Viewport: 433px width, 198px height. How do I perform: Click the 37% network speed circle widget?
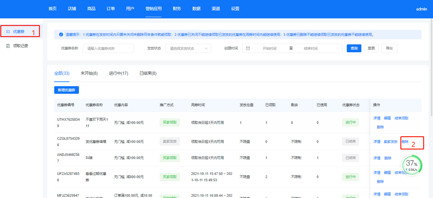pos(412,166)
